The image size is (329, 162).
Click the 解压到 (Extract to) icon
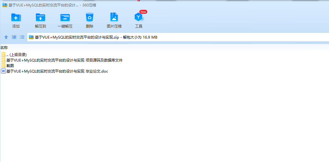coord(41,17)
